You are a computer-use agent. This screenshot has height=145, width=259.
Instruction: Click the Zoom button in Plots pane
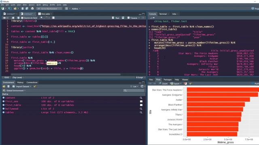tap(163, 84)
